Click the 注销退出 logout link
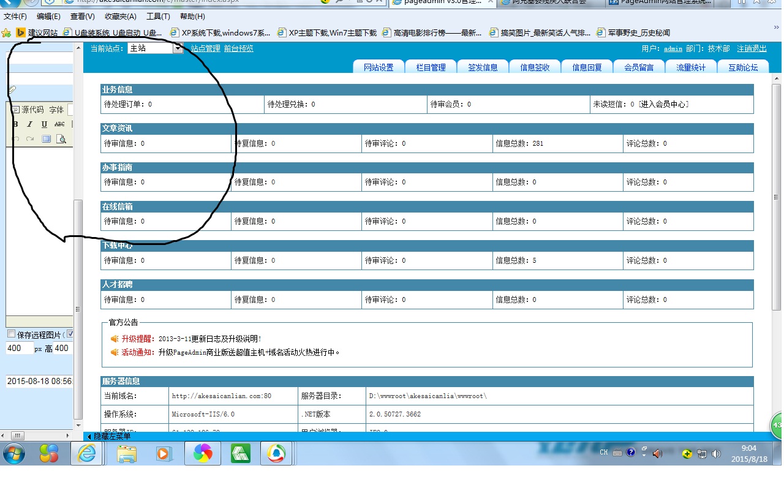The image size is (784, 490). pyautogui.click(x=752, y=48)
